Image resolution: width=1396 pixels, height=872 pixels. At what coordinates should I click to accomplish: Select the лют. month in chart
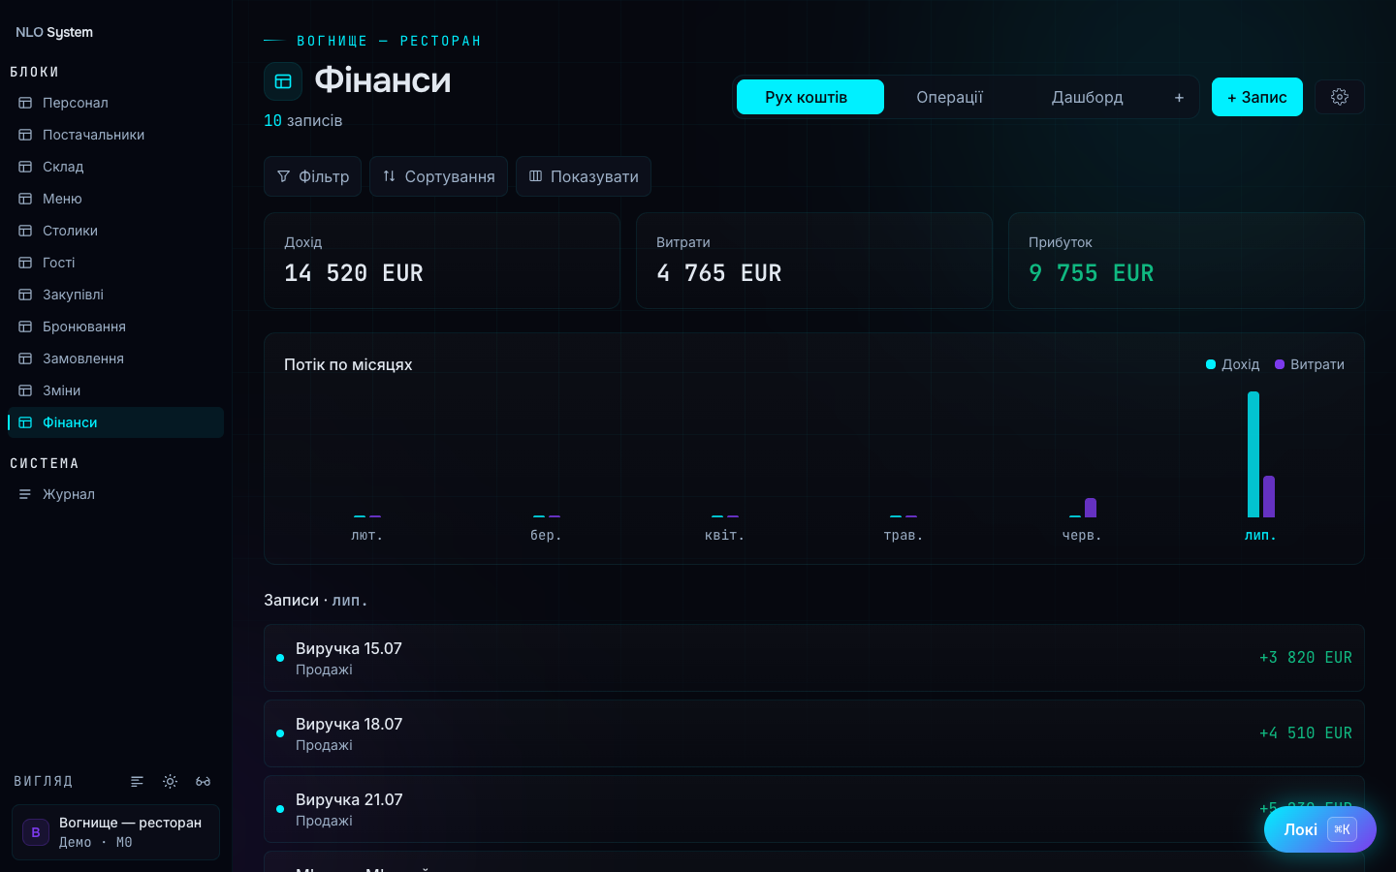(367, 535)
